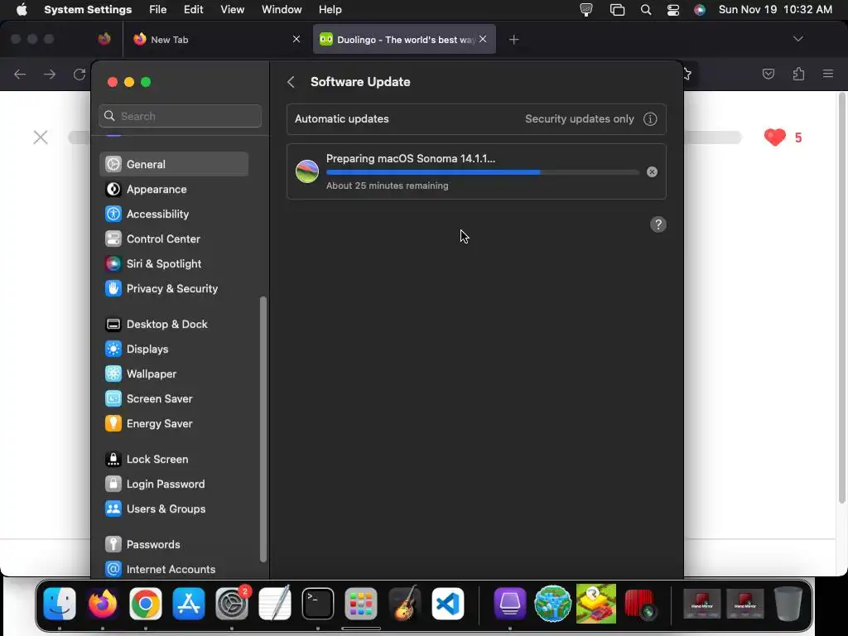
Task: Click the Duolingo hearts counter
Action: (783, 137)
